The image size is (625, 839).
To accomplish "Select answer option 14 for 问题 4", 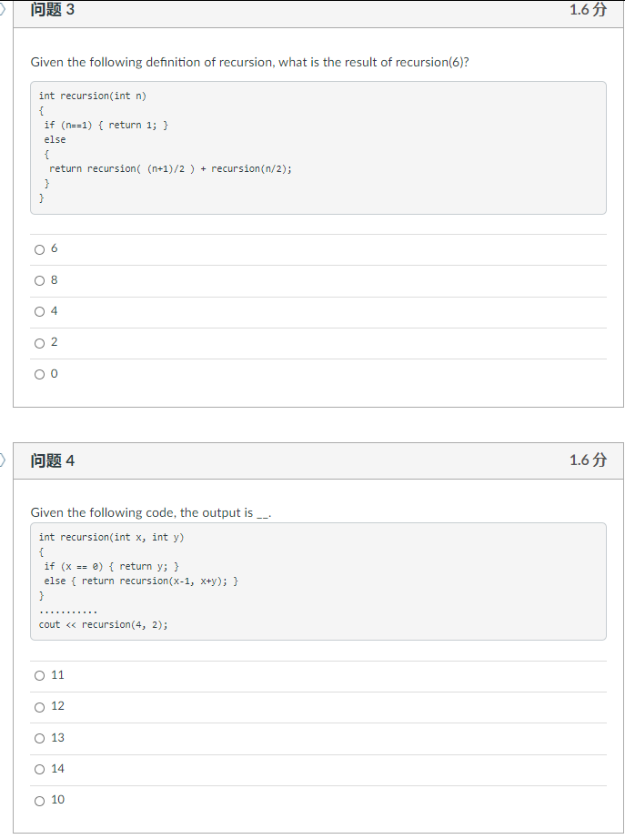I will (39, 769).
